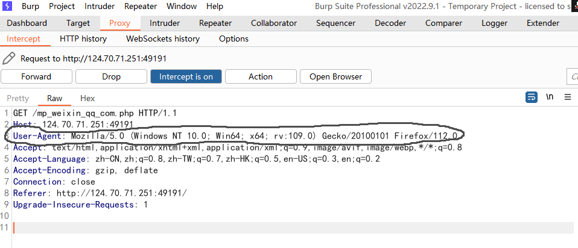Open the Project menu

point(62,6)
